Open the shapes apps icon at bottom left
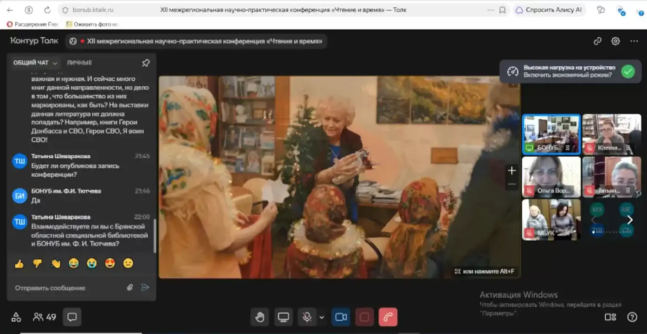 point(16,317)
